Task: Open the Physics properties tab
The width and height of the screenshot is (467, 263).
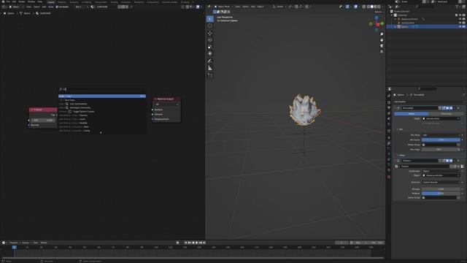Action: pos(389,154)
